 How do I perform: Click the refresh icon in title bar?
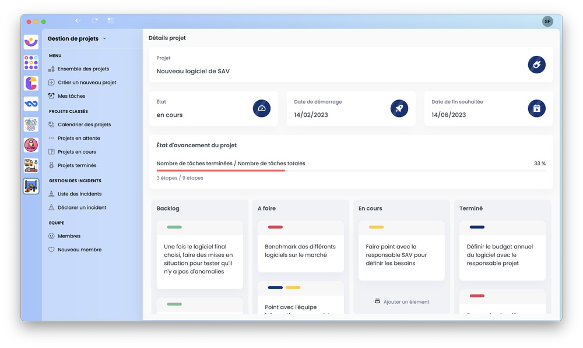pyautogui.click(x=94, y=21)
